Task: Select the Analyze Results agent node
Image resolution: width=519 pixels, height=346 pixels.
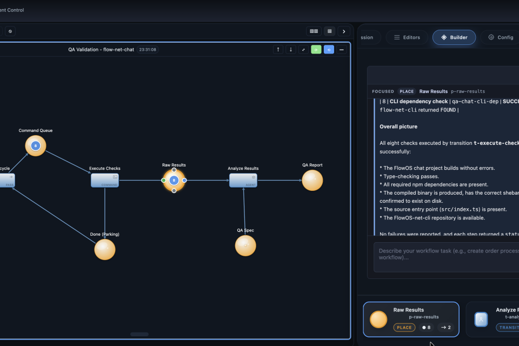Action: [x=243, y=181]
